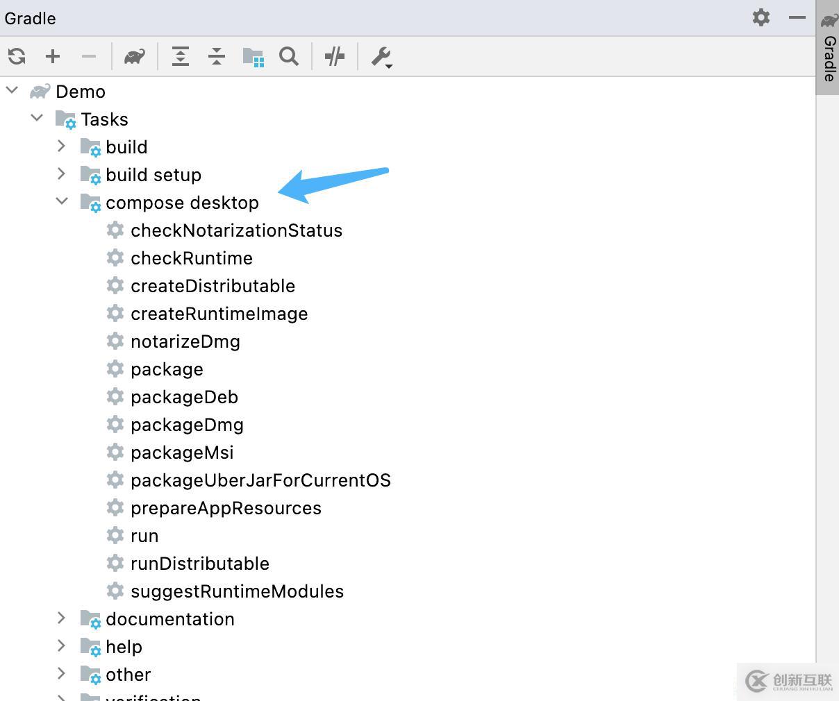
Task: Detach project with the minus icon
Action: click(89, 56)
